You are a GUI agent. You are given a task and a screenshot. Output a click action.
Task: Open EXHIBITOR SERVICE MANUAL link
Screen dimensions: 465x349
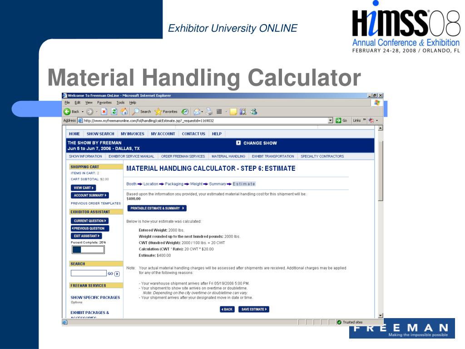(x=131, y=156)
